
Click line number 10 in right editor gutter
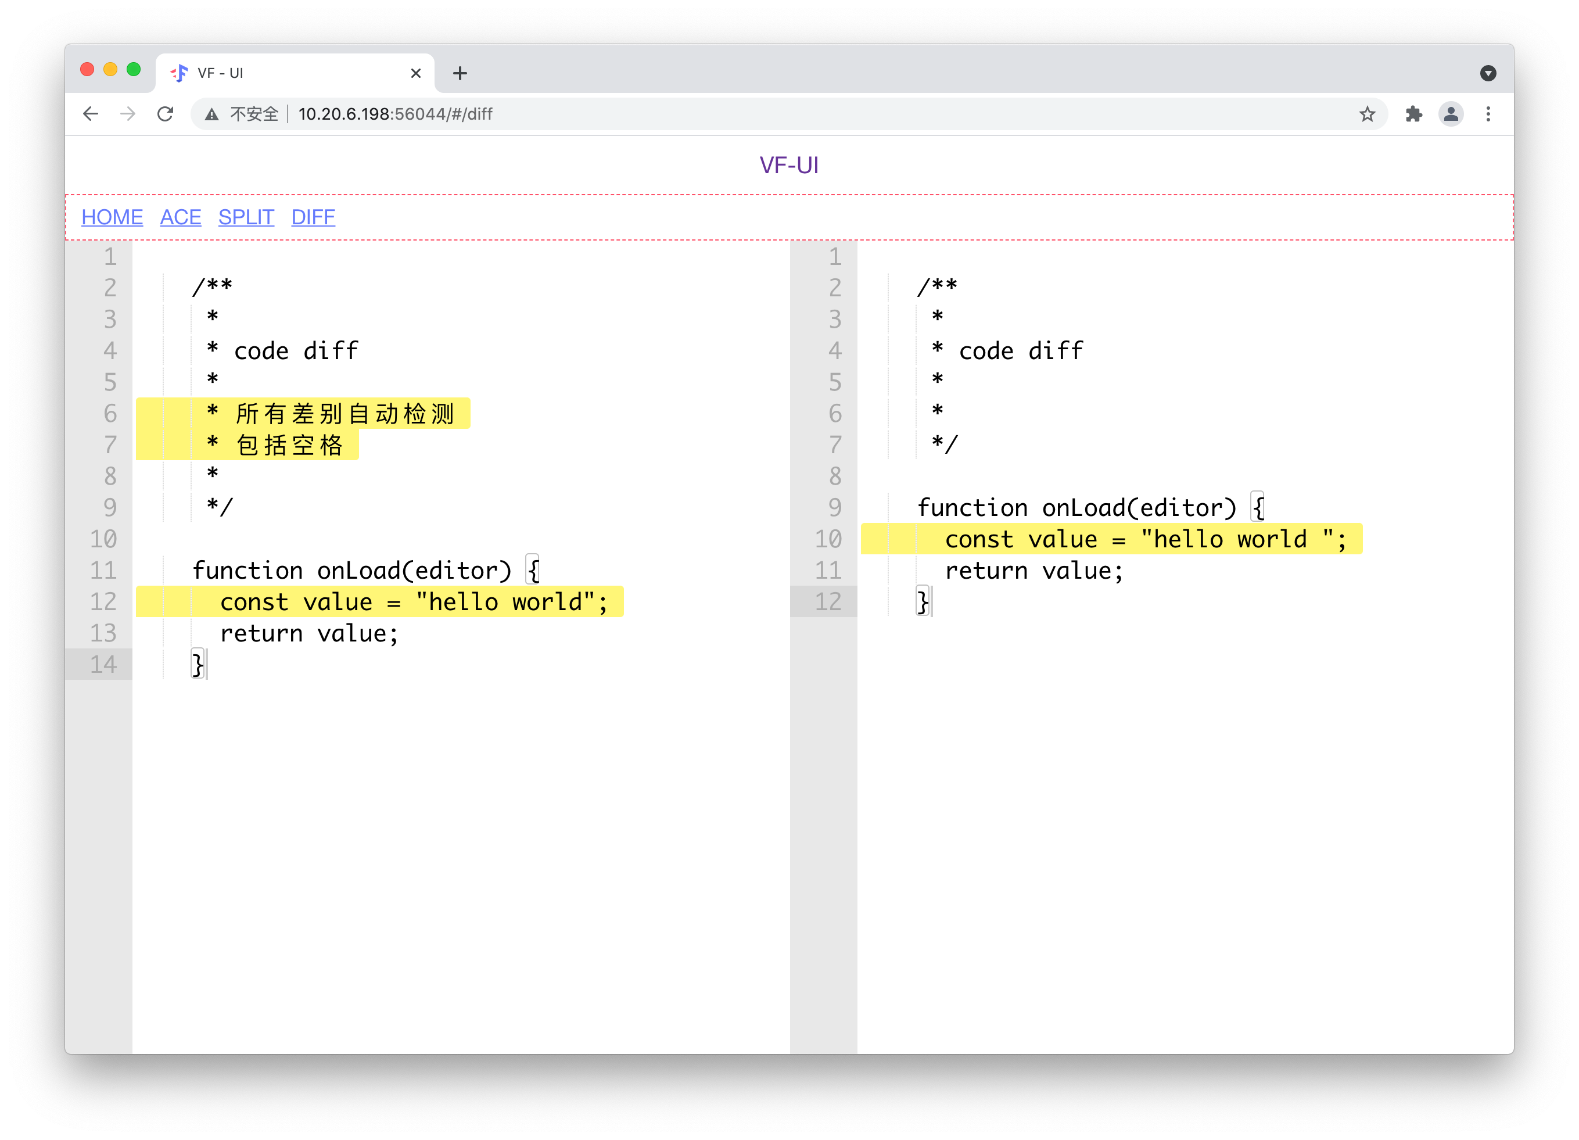828,539
